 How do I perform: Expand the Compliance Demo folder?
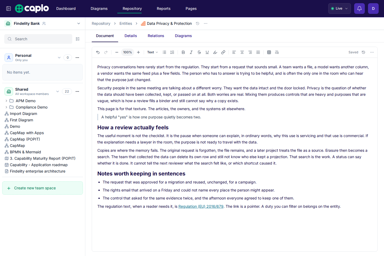pos(6,107)
